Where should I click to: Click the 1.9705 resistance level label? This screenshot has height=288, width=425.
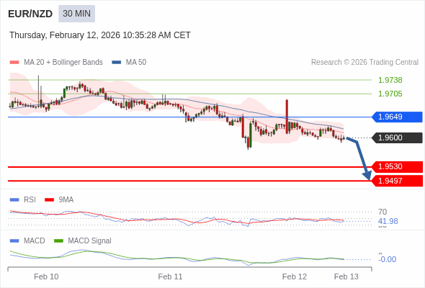[x=390, y=94]
